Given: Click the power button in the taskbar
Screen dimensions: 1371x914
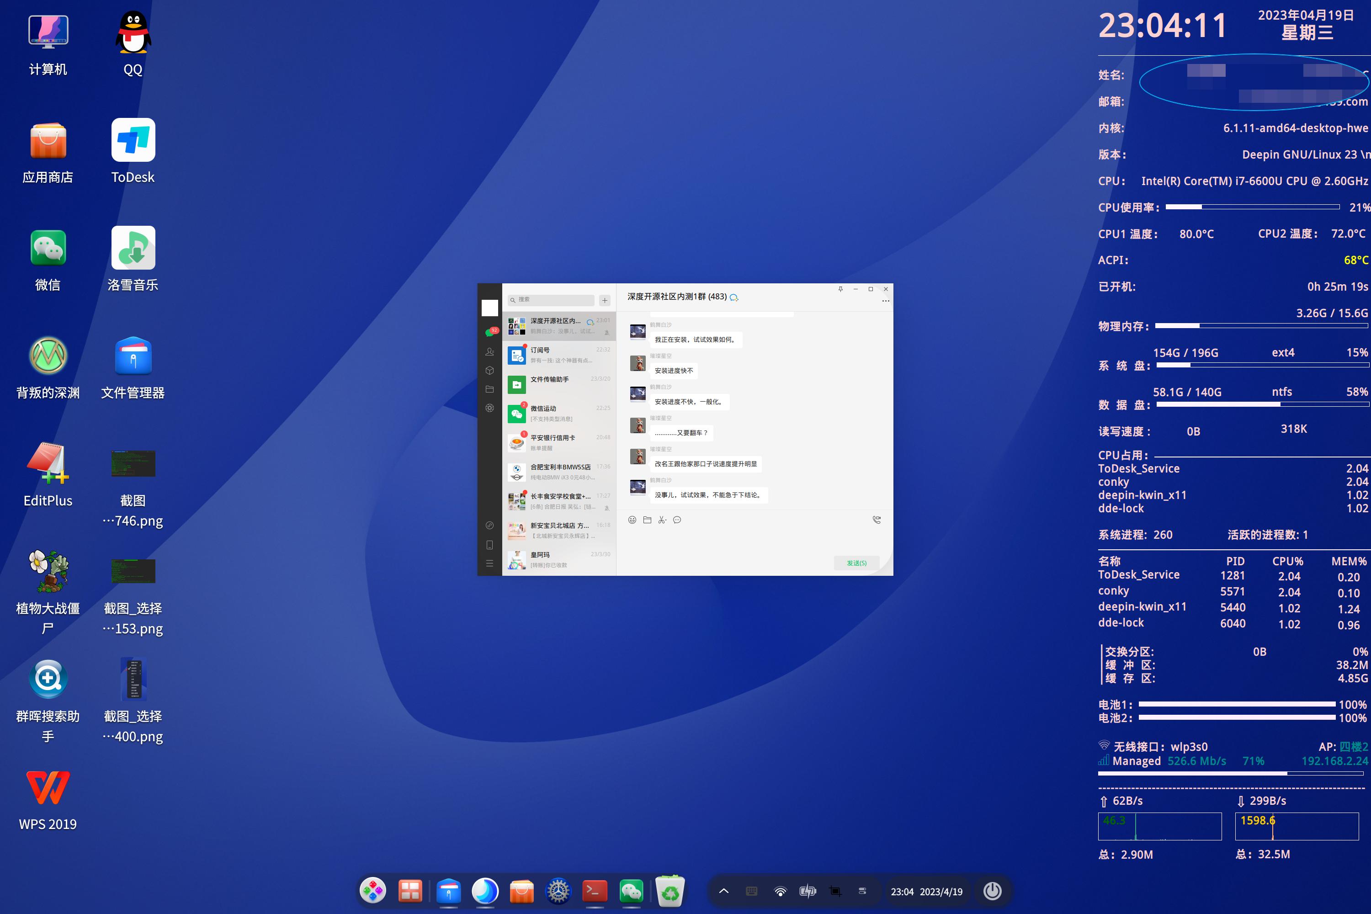Looking at the screenshot, I should [x=993, y=891].
